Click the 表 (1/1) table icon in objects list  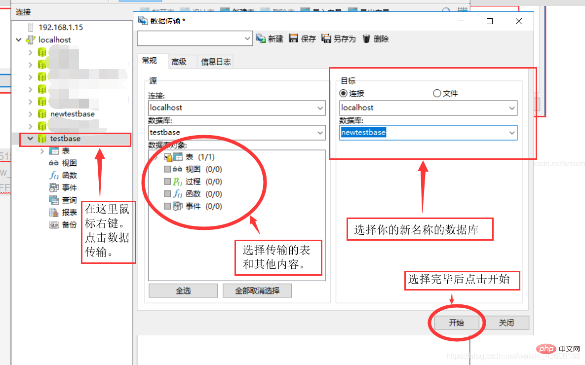178,157
